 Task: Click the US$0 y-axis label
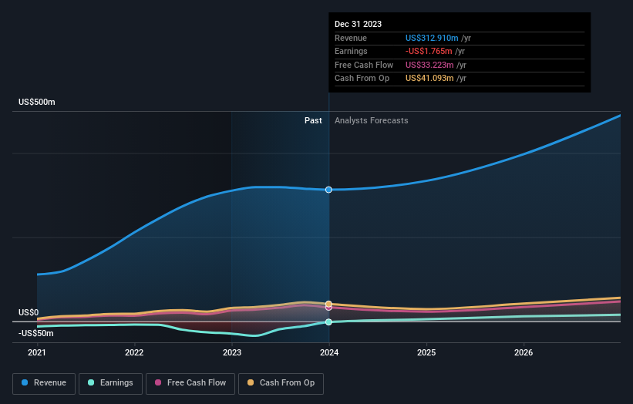click(29, 312)
